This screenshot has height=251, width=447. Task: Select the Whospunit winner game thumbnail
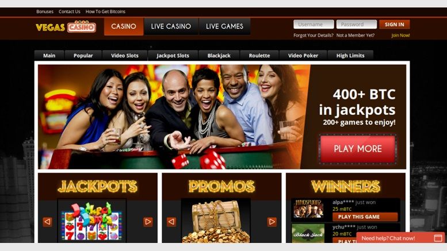pos(308,208)
